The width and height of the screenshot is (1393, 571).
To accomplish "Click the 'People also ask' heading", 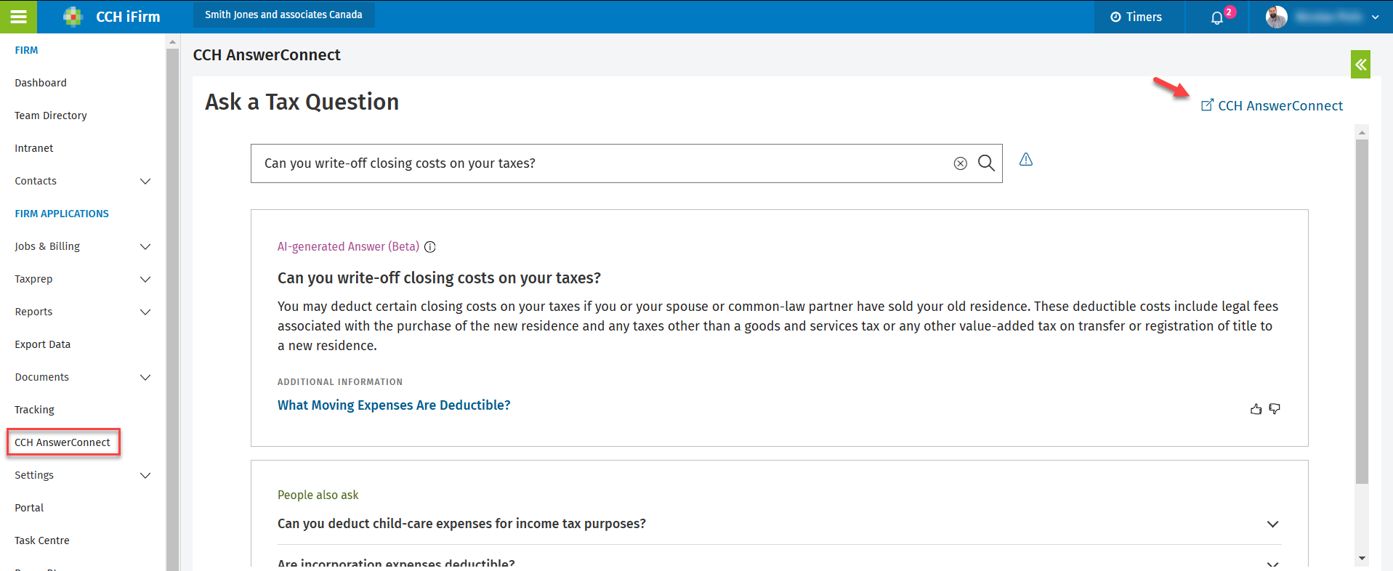I will [x=318, y=495].
